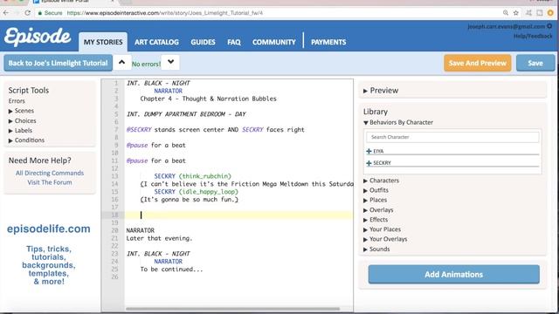Click the Save And Preview button
The image size is (559, 314).
(x=478, y=63)
